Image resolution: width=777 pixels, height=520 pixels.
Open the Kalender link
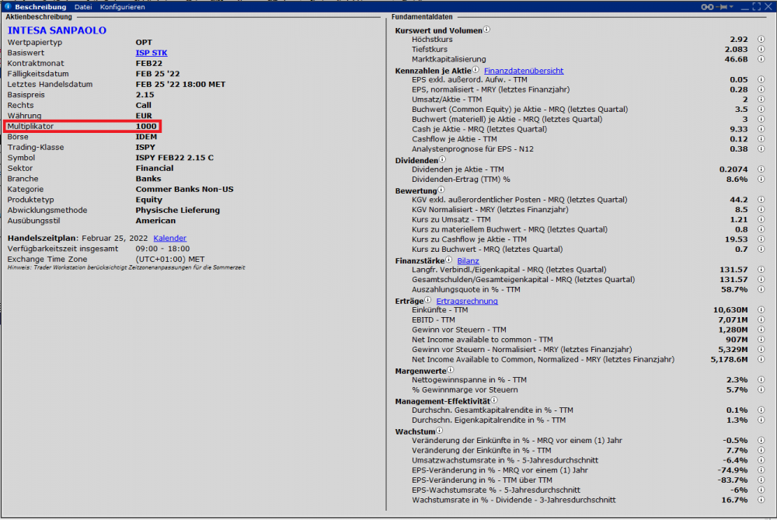coord(169,238)
